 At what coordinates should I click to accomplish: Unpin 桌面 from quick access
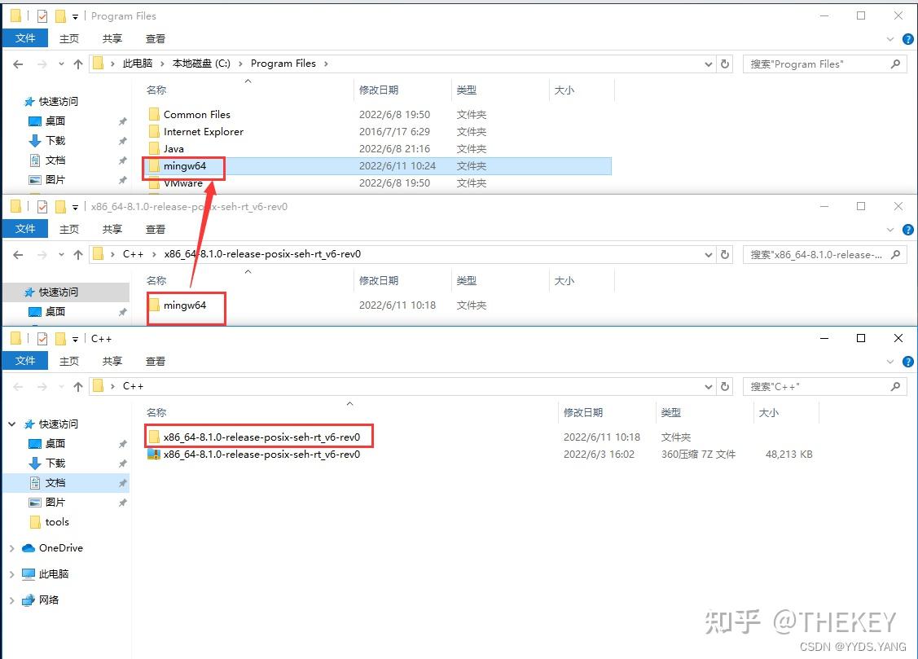point(122,443)
